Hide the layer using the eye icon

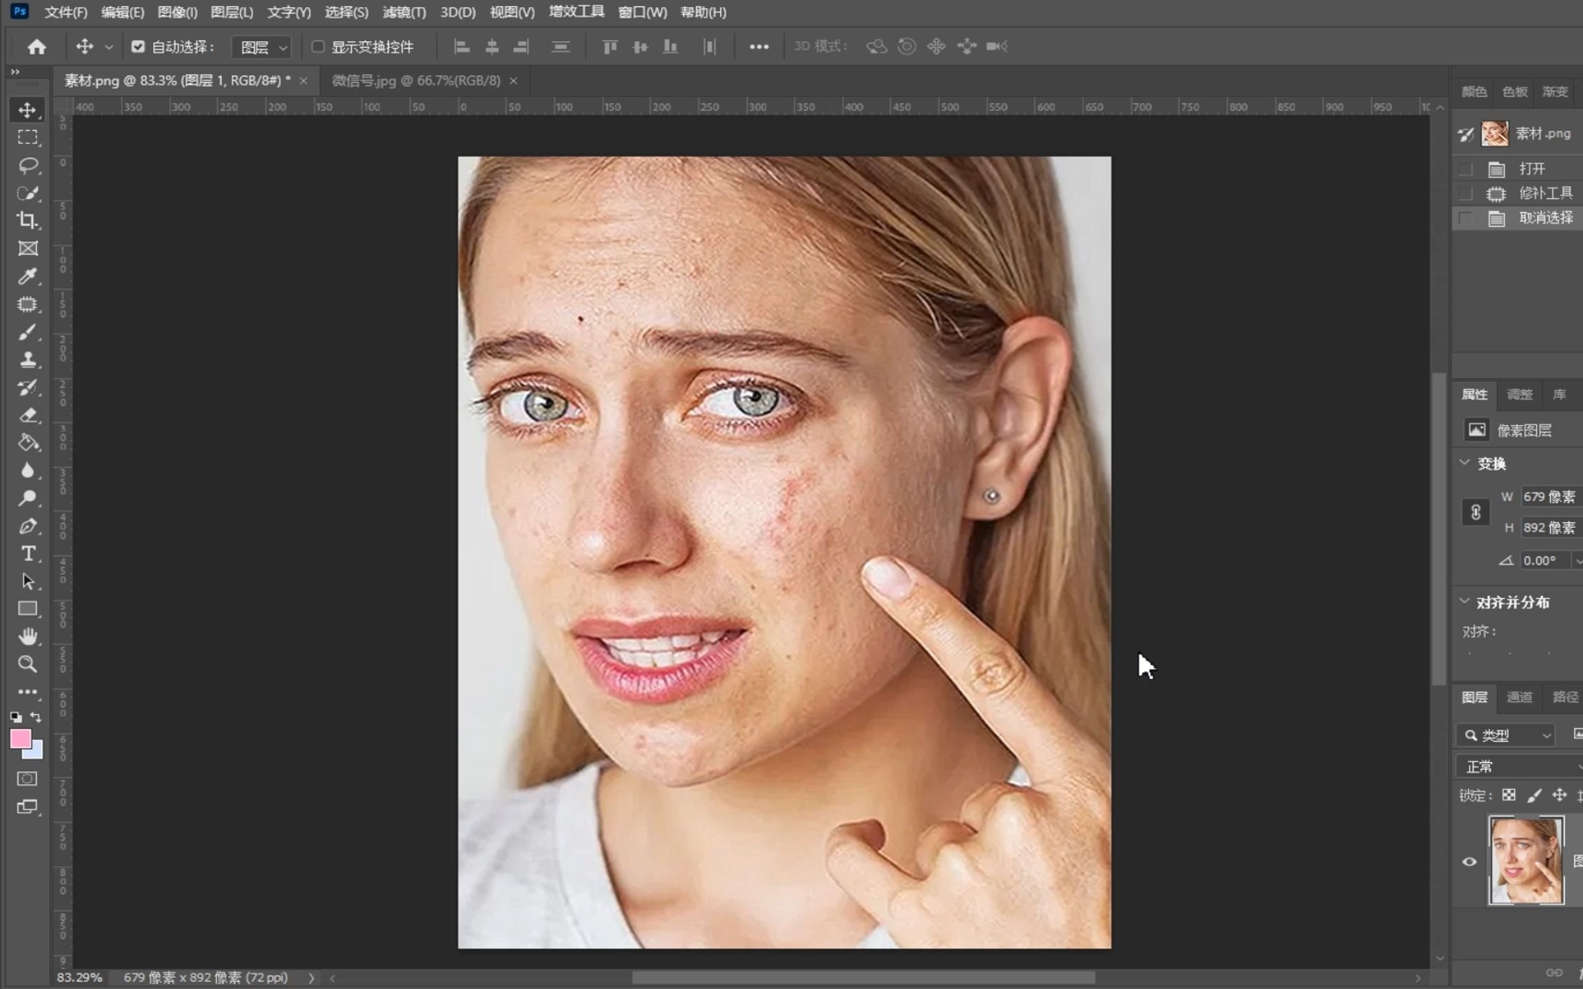(1469, 861)
